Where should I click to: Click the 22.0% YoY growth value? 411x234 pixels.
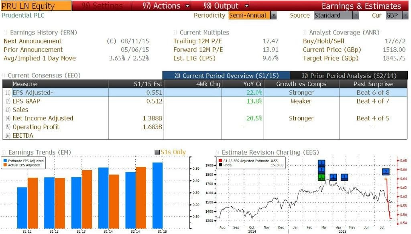click(x=254, y=92)
